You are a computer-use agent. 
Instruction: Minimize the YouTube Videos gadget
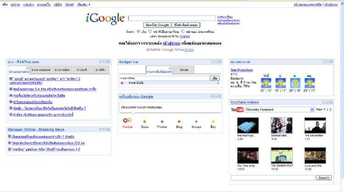pyautogui.click(x=327, y=102)
